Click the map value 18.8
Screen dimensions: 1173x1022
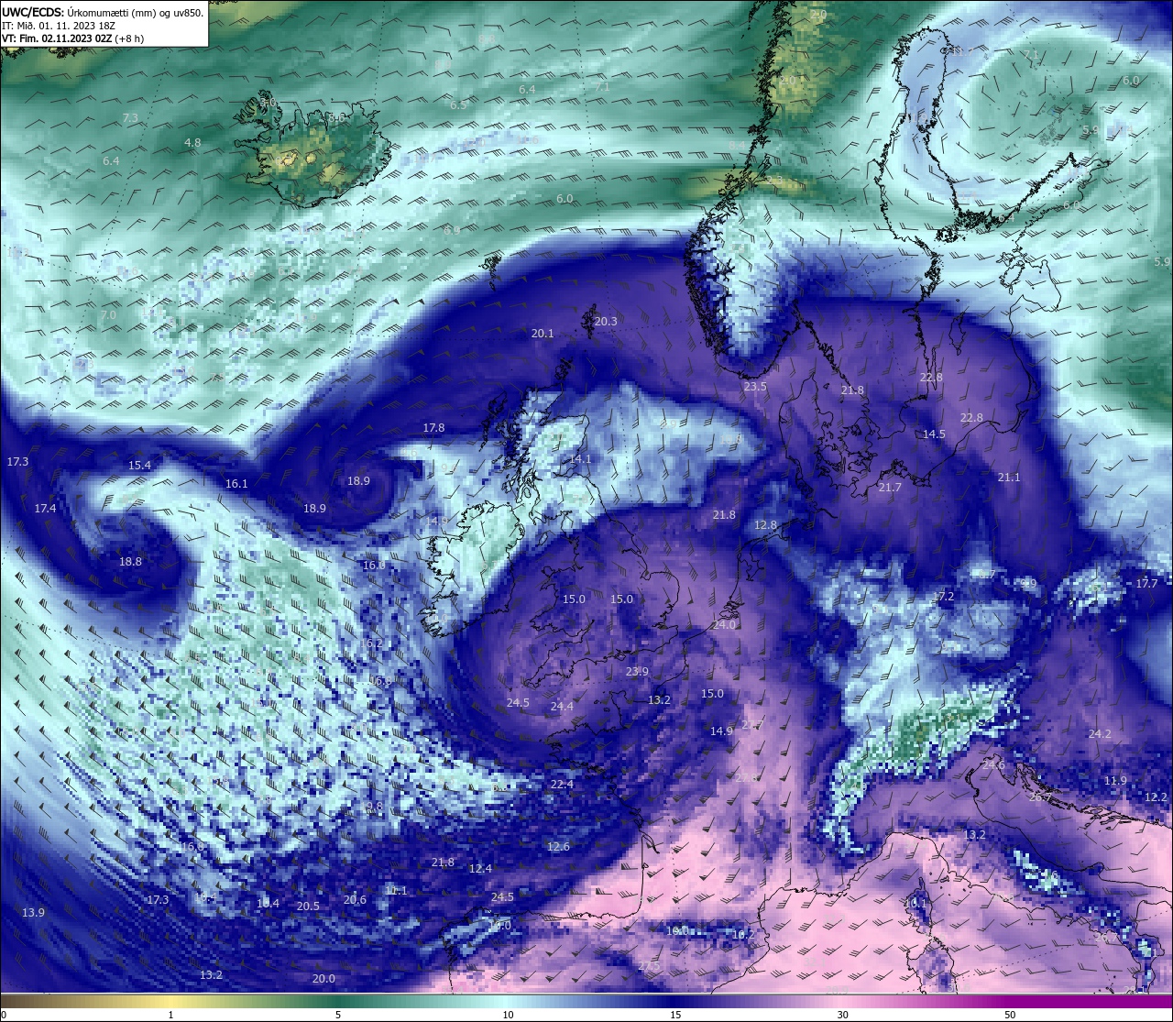pos(130,561)
